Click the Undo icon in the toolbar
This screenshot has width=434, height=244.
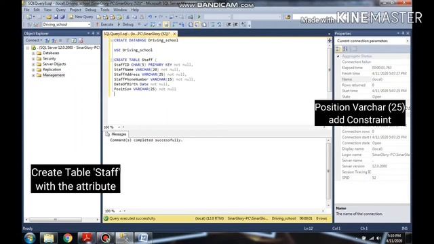(150, 17)
